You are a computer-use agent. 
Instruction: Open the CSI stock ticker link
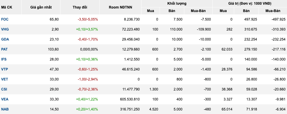[x=4, y=89]
